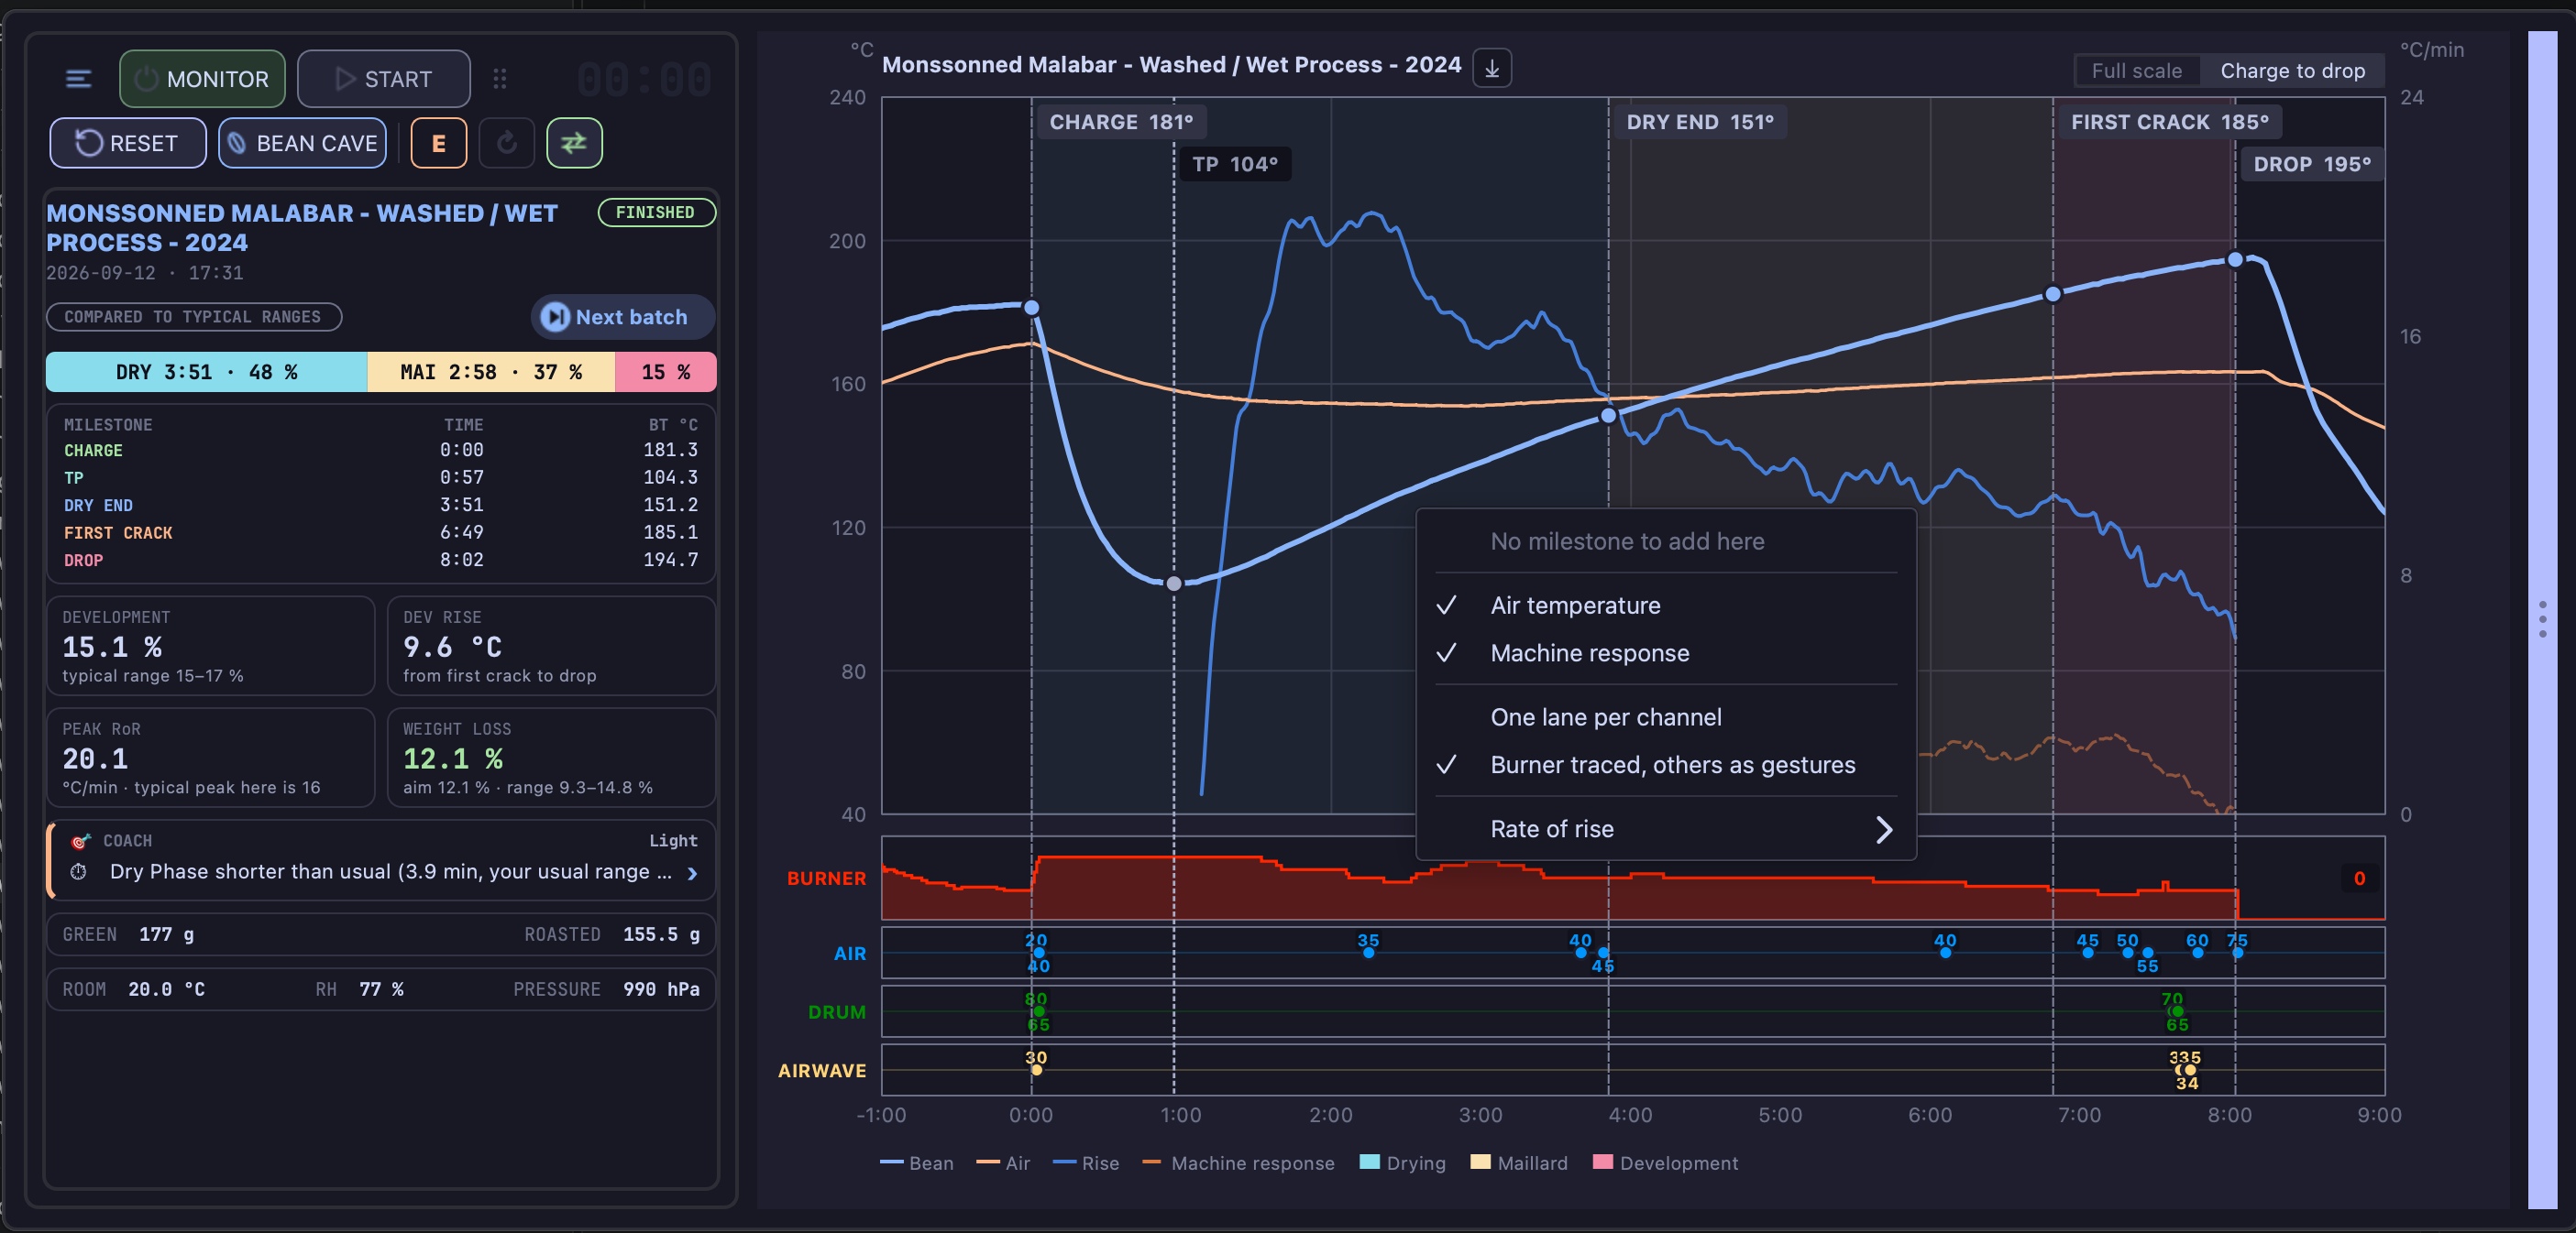
Task: Click the DROP 195° marker label
Action: pos(2311,164)
